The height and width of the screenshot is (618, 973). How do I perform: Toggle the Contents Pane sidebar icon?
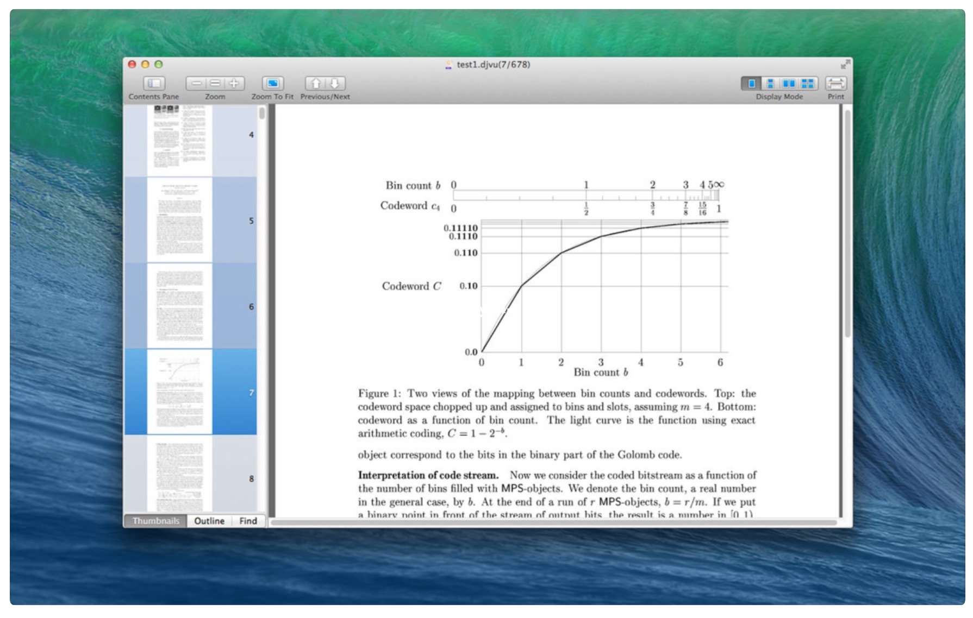click(x=154, y=83)
